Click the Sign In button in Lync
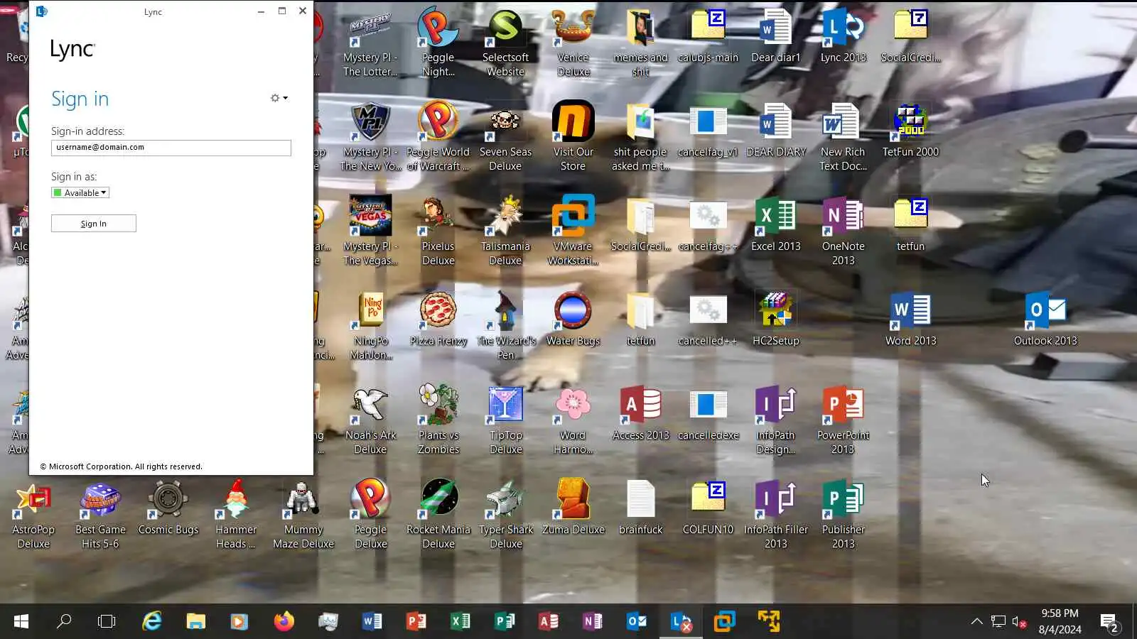1137x639 pixels. click(94, 224)
